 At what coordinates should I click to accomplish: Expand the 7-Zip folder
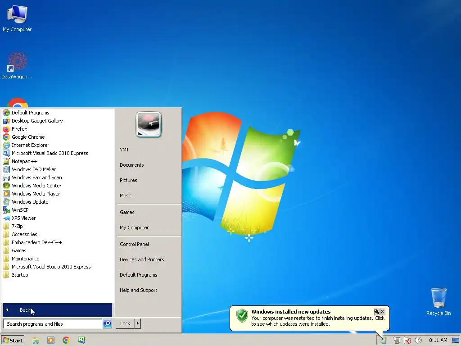(17, 226)
